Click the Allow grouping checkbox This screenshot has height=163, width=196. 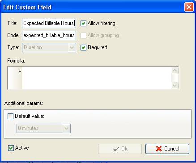pos(83,35)
